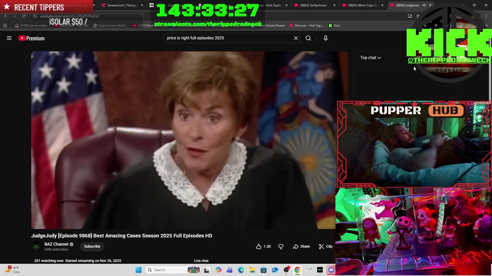492x276 pixels.
Task: Open the 8 OBS tips bookmark
Action: pyautogui.click(x=32, y=26)
